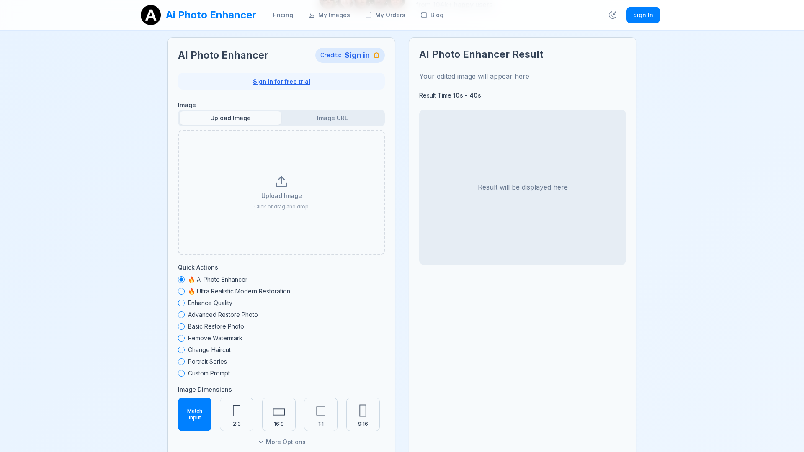Select the 2:3 portrait dimension icon
Viewport: 804px width, 452px height.
pos(237,411)
